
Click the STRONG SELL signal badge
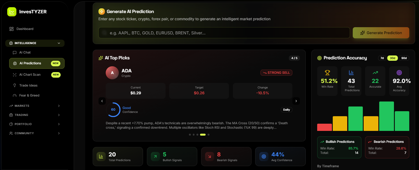pyautogui.click(x=276, y=72)
